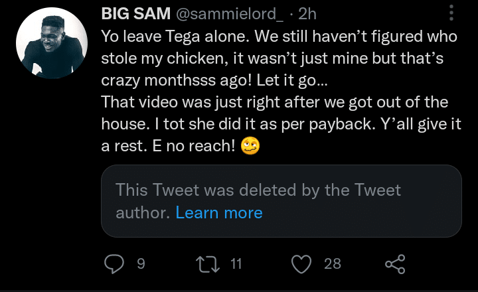
Task: Click the reply speech bubble icon
Action: tap(115, 264)
